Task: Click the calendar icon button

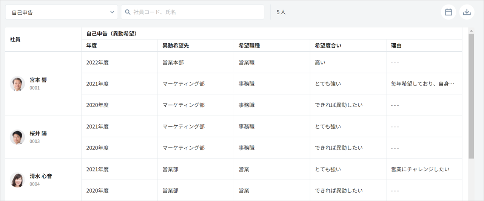Action: (x=448, y=12)
